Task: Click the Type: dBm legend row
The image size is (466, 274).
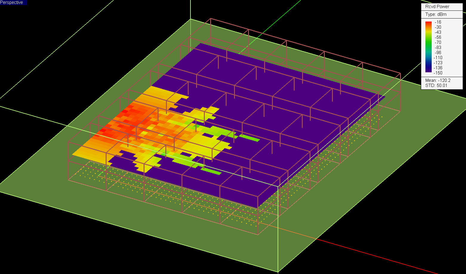Action: click(x=436, y=14)
